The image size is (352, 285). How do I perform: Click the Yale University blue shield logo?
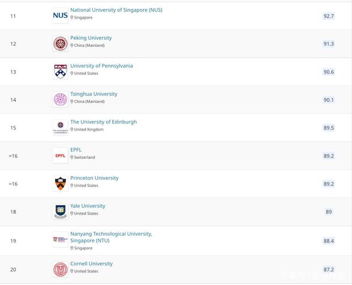[61, 212]
